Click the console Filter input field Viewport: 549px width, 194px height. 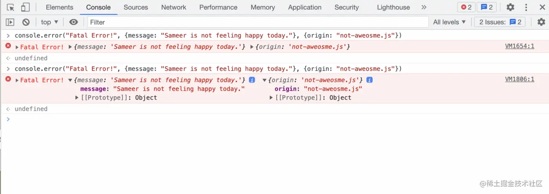tap(257, 22)
